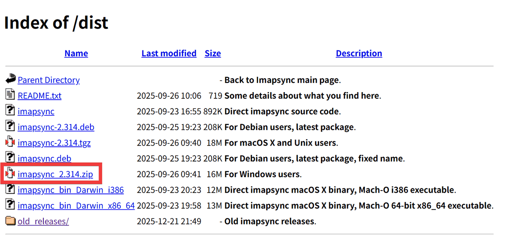Click the text file icon next to README.txt

tap(11, 95)
